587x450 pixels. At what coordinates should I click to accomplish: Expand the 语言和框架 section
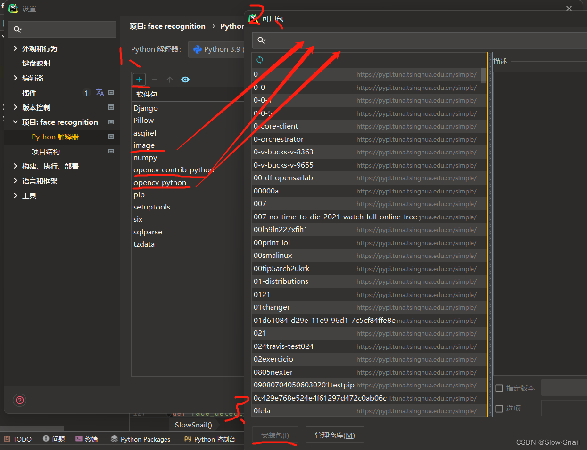pyautogui.click(x=15, y=181)
